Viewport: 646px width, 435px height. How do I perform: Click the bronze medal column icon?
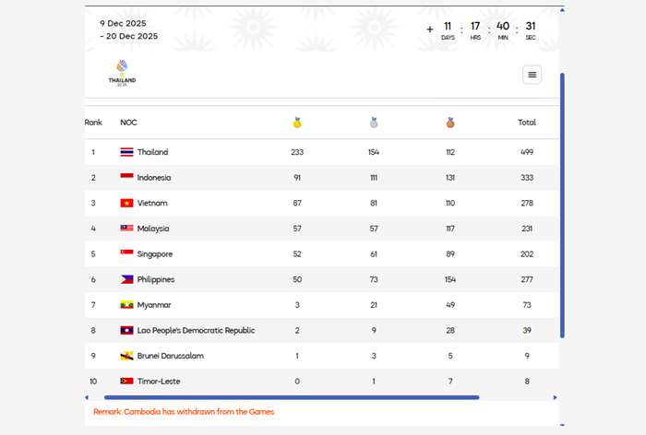(450, 123)
